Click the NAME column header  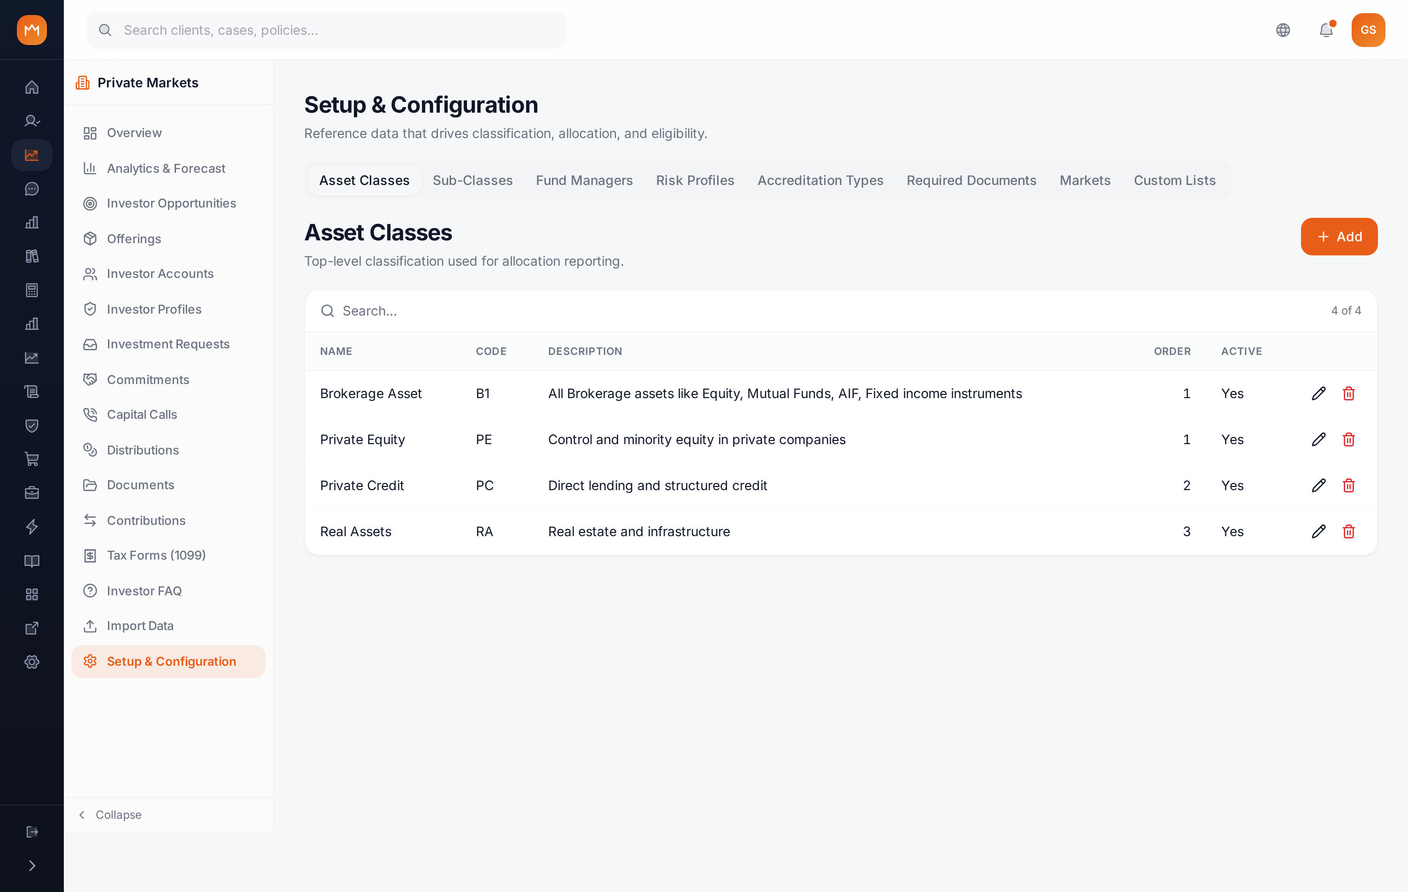point(336,352)
